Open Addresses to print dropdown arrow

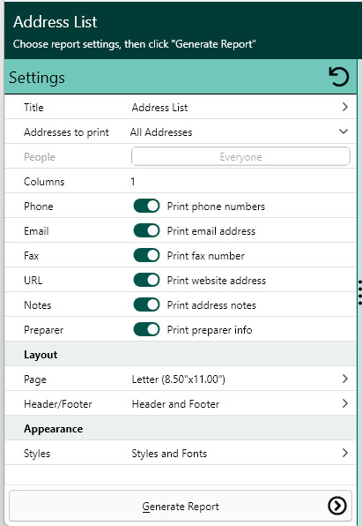pyautogui.click(x=344, y=131)
